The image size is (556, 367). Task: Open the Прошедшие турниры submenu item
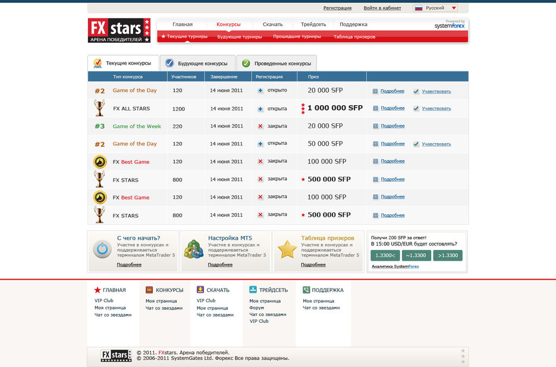[297, 36]
